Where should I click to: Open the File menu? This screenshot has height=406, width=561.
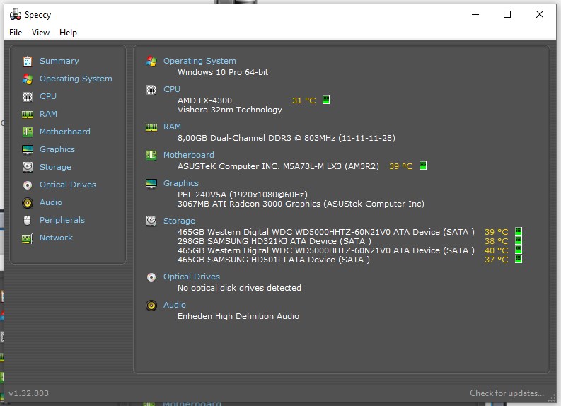[16, 33]
